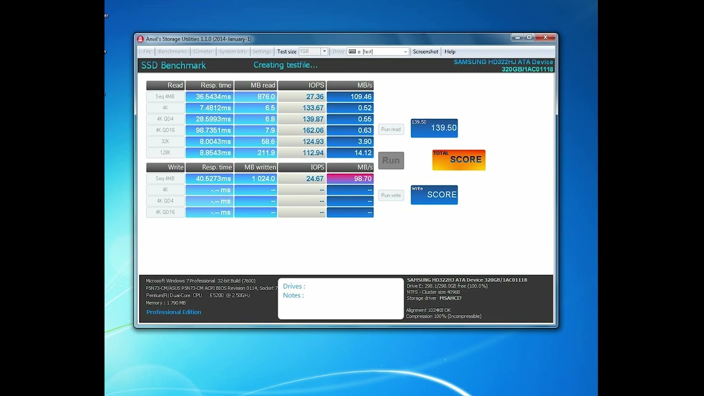
Task: Click the MB written column header
Action: 256,167
